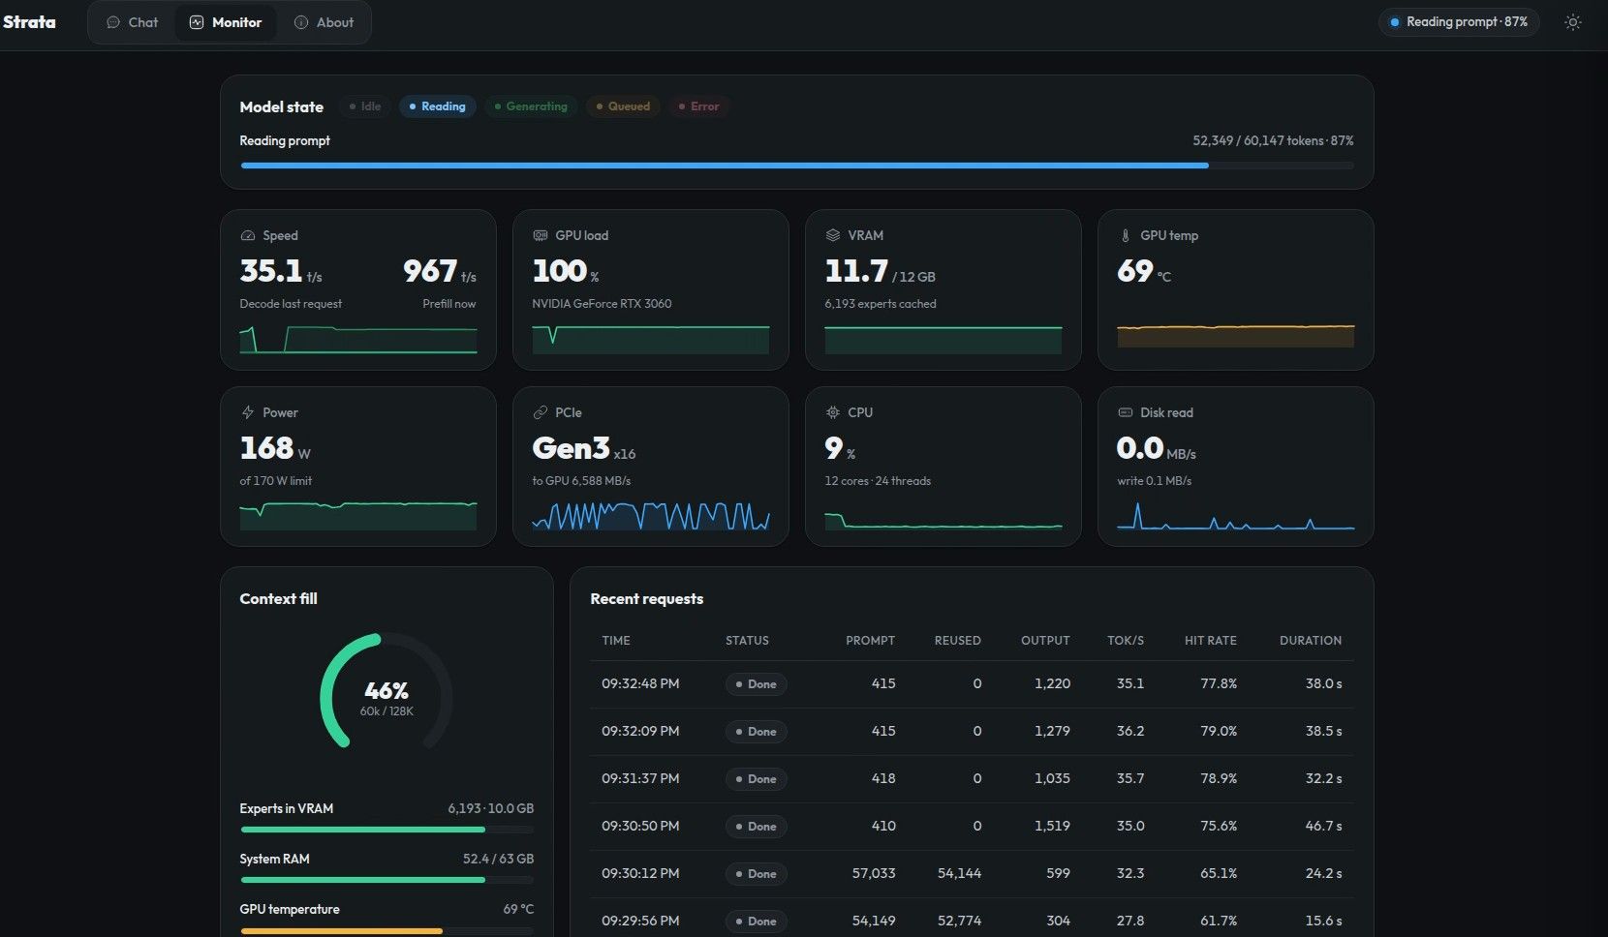Click the CPU processor icon

tap(833, 412)
